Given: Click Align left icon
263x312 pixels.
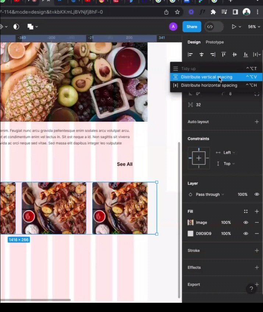Looking at the screenshot, I should pyautogui.click(x=190, y=55).
